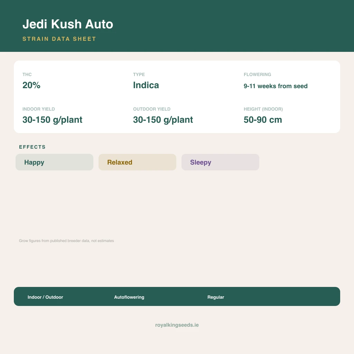Screen dimensions: 354x354
Task: Select the outdoor yield 30-150 g/plant value
Action: coord(163,120)
